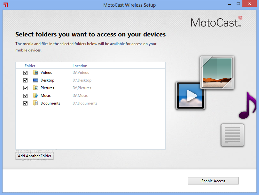Click the Enable Access button
The image size is (259, 195).
point(213,181)
